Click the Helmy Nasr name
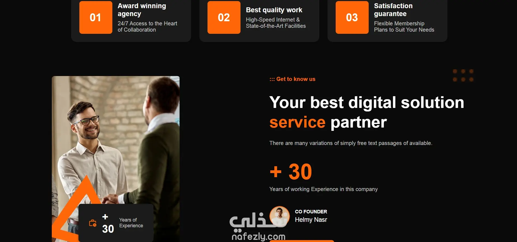This screenshot has width=517, height=242. click(x=311, y=220)
